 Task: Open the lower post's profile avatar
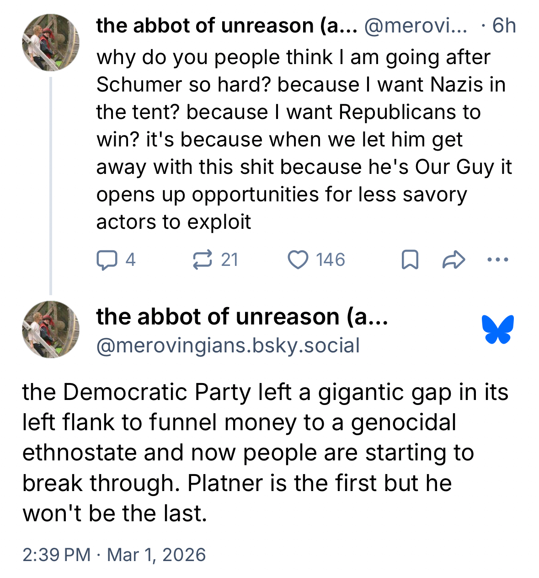(50, 329)
